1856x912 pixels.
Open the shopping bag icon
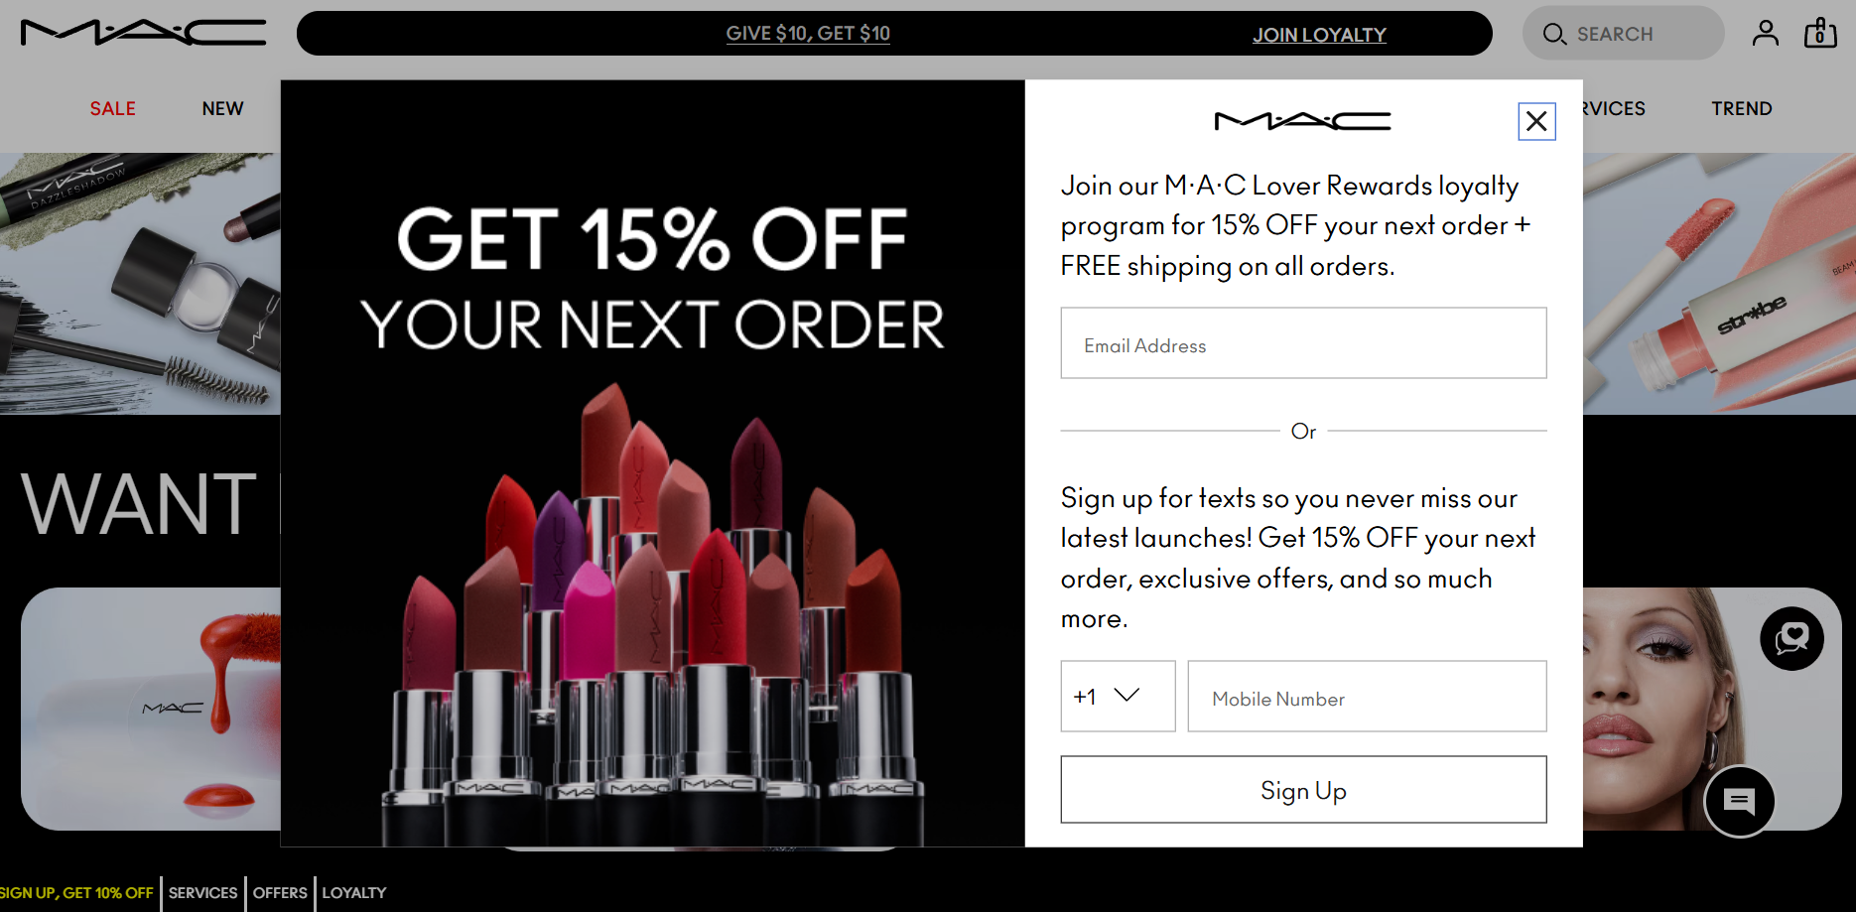1820,33
